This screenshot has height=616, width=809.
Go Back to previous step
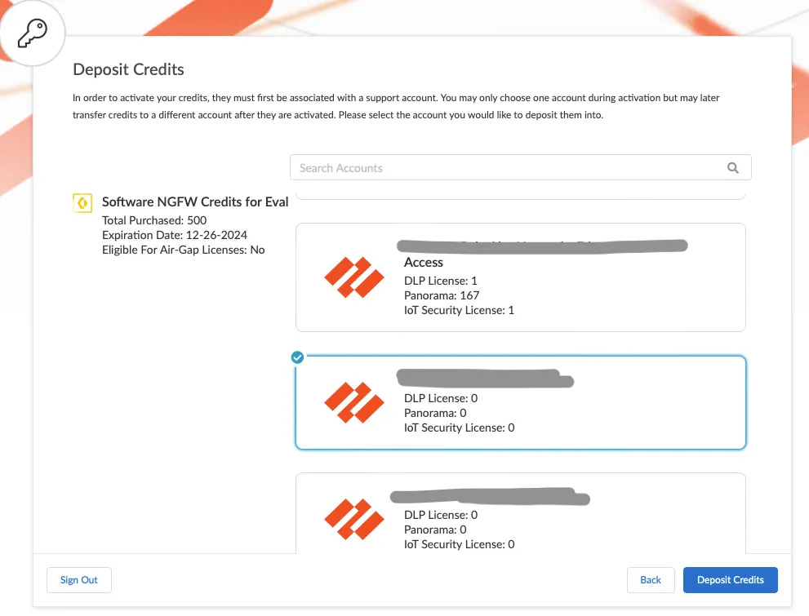pos(651,580)
